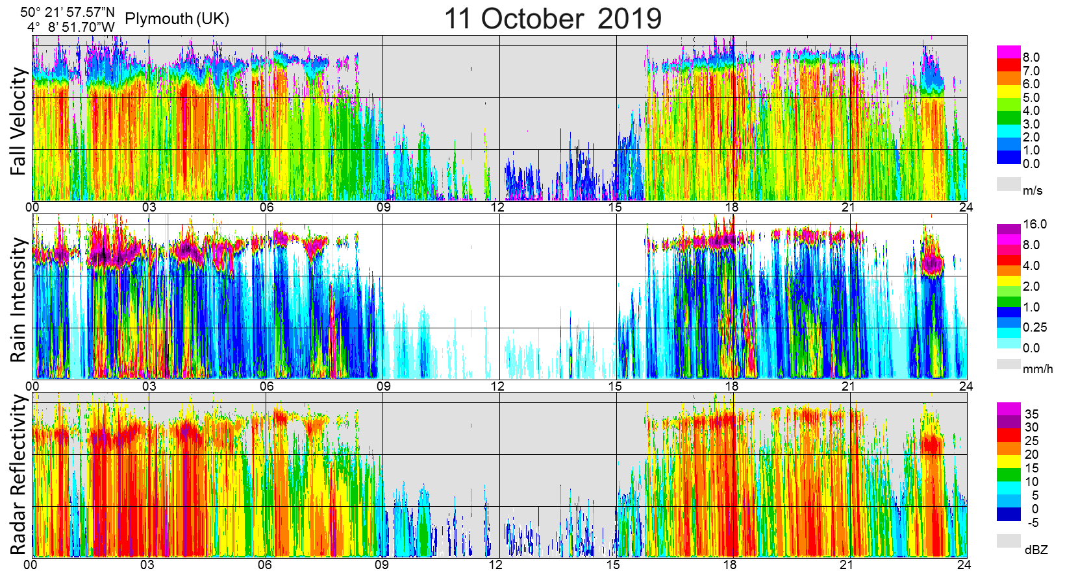1065x584 pixels.
Task: Click the yellow 5.0 swatch in Fall Velocity legend
Action: [x=1009, y=91]
